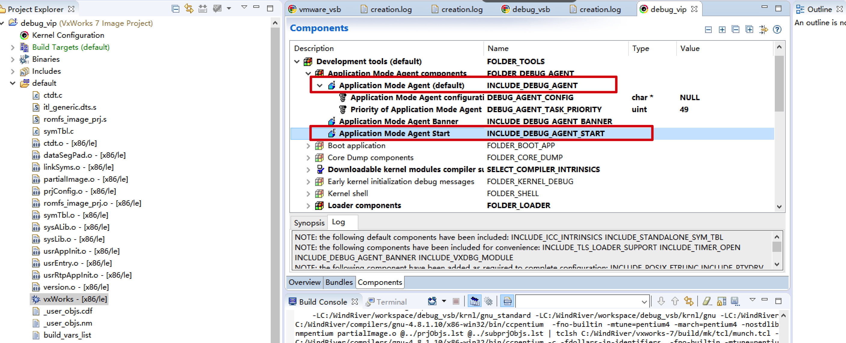Click Save build output floppy icon

click(x=735, y=301)
